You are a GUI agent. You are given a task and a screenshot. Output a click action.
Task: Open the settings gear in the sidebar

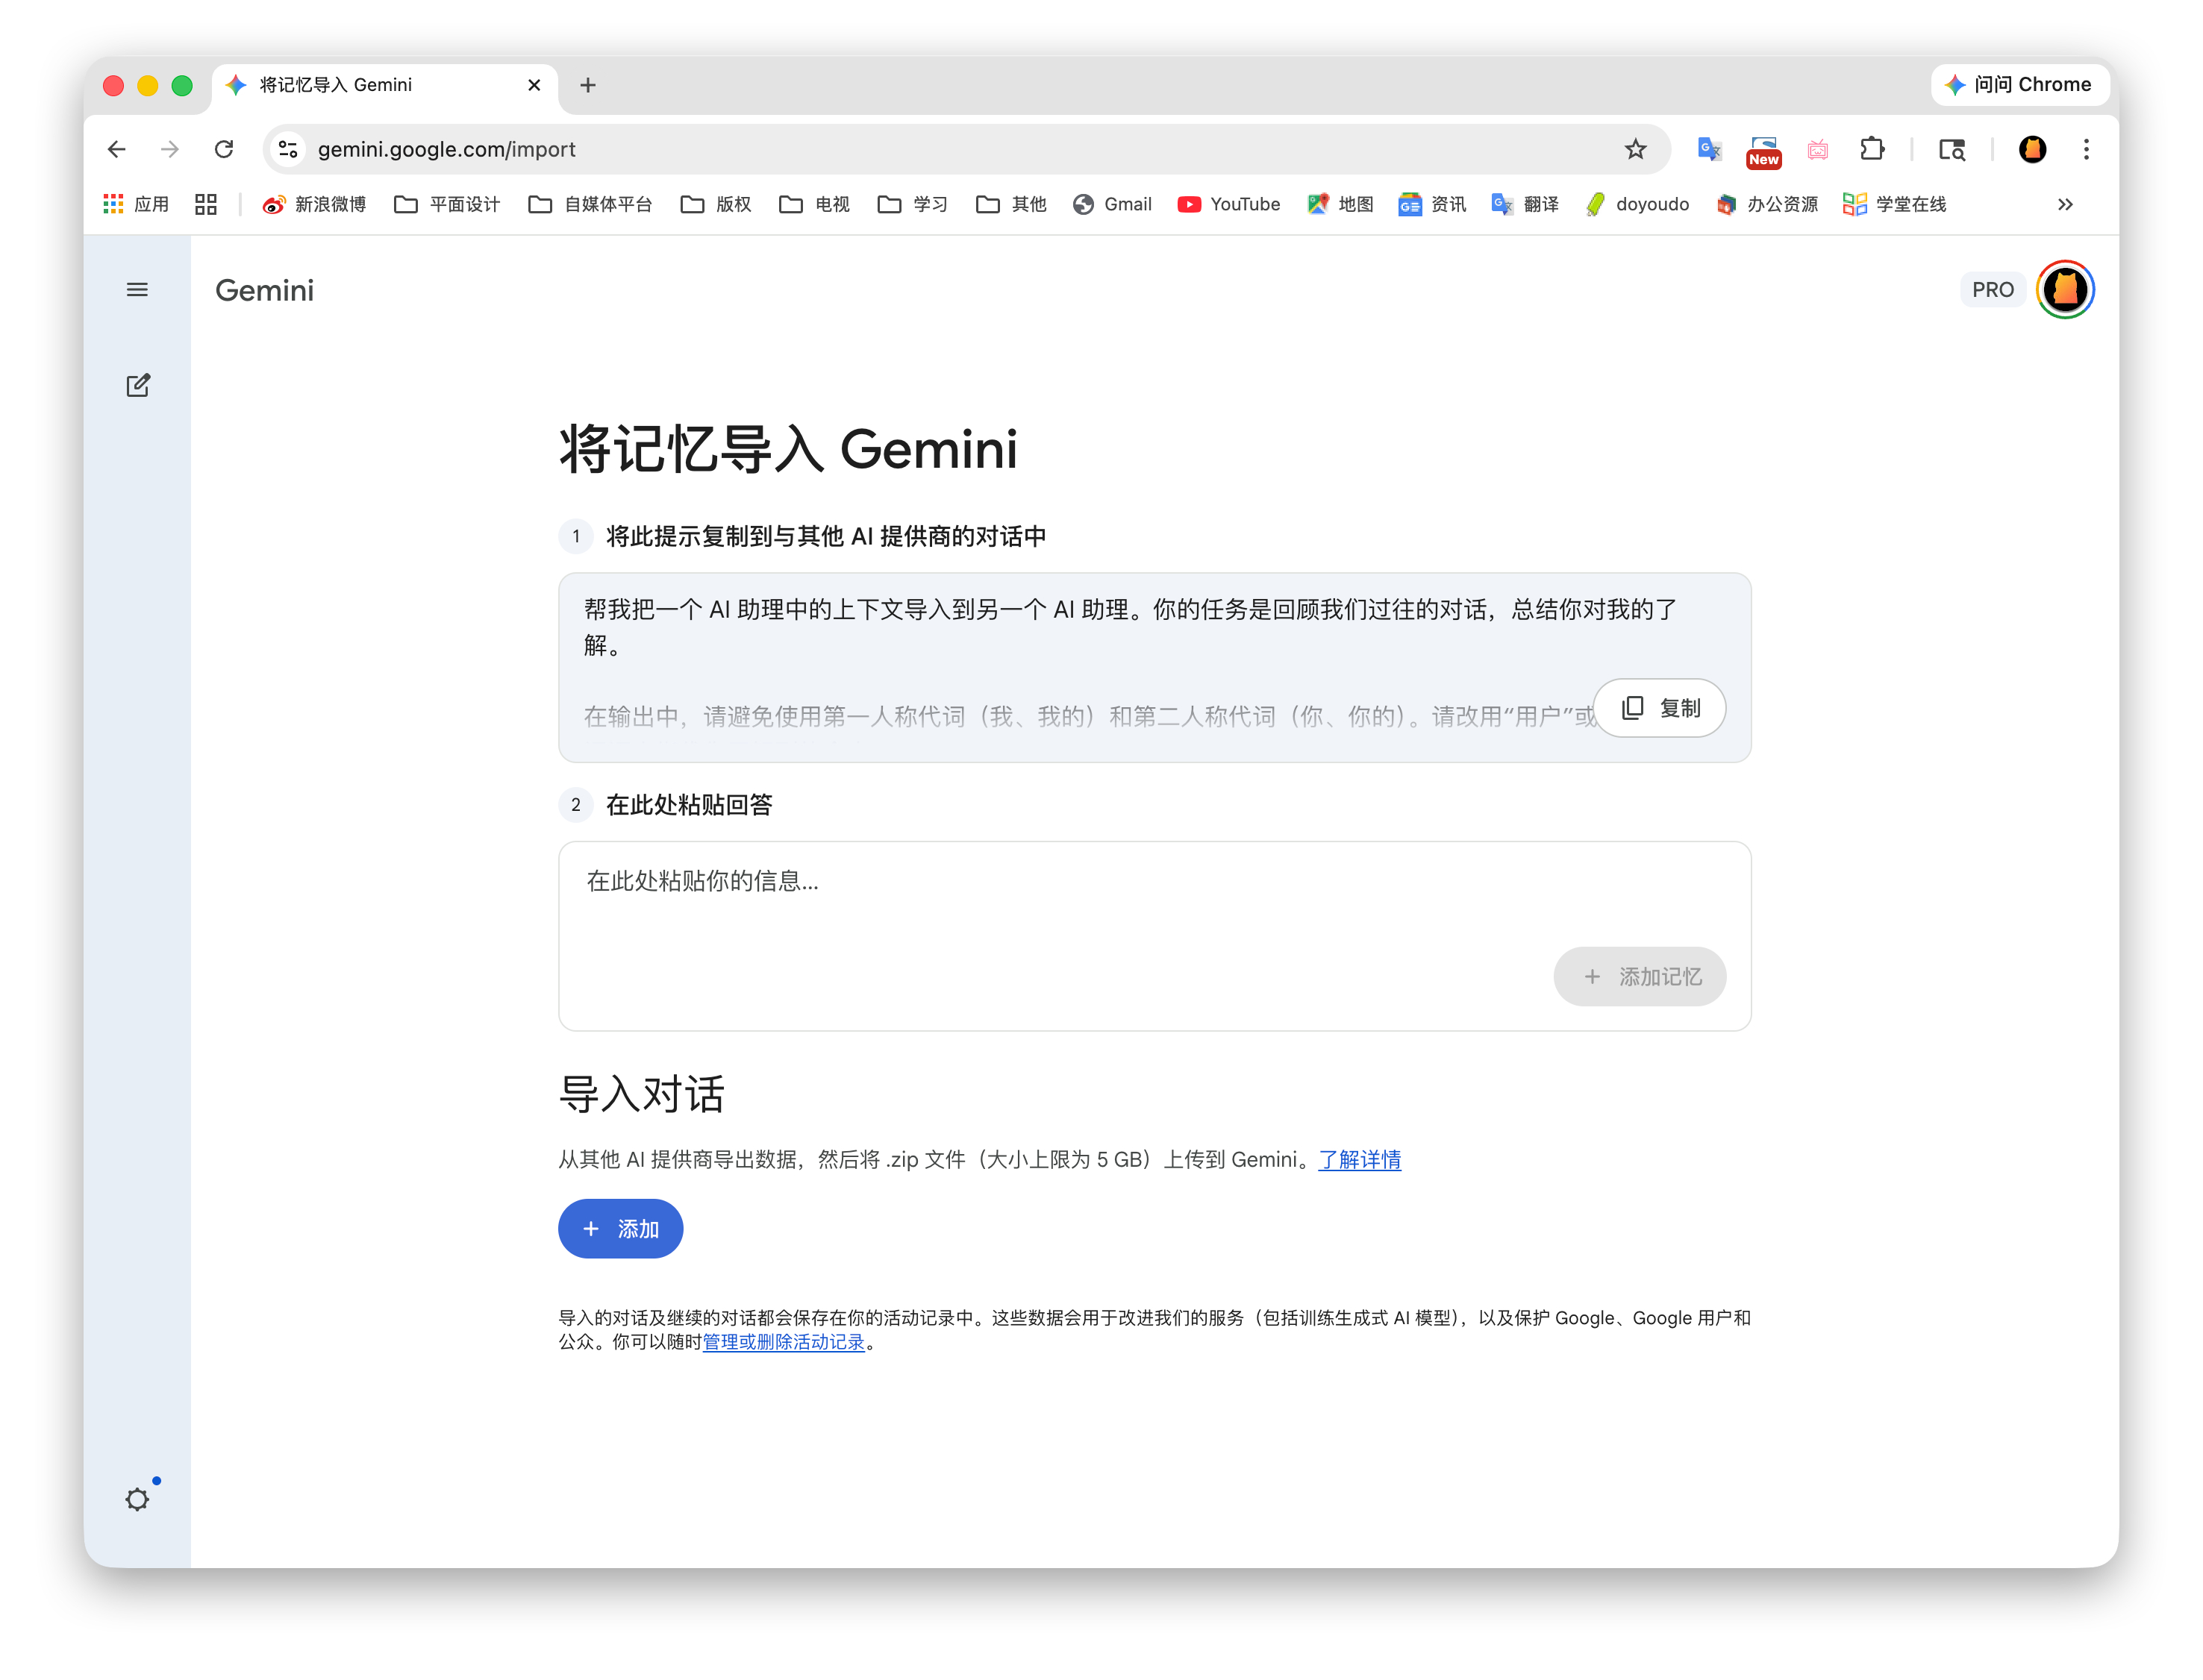tap(137, 1499)
